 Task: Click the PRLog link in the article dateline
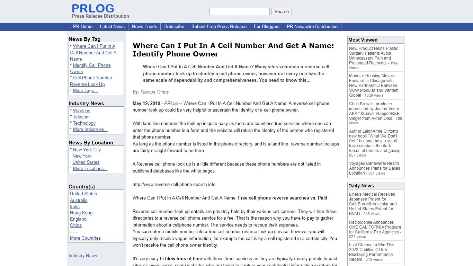click(171, 103)
